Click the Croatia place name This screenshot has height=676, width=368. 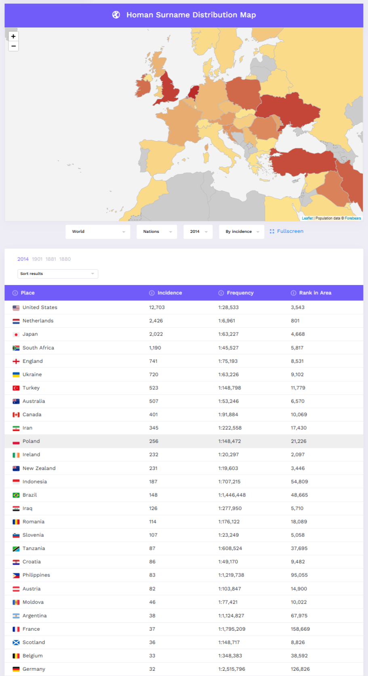tap(32, 562)
